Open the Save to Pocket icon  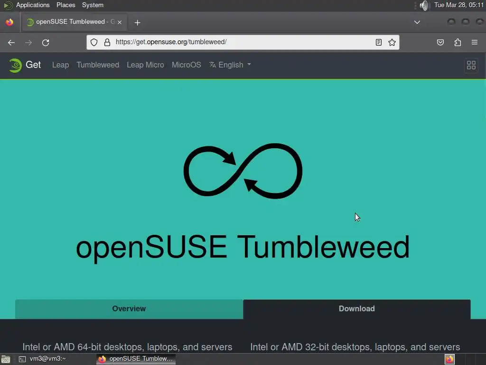[x=440, y=42]
